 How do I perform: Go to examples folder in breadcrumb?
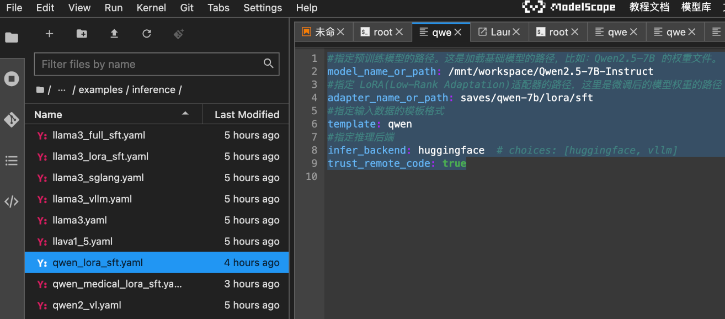(x=100, y=89)
